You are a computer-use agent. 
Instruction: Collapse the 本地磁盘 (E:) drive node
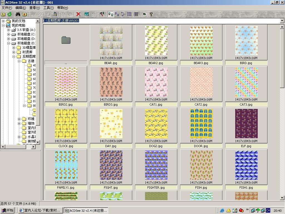click(8, 43)
